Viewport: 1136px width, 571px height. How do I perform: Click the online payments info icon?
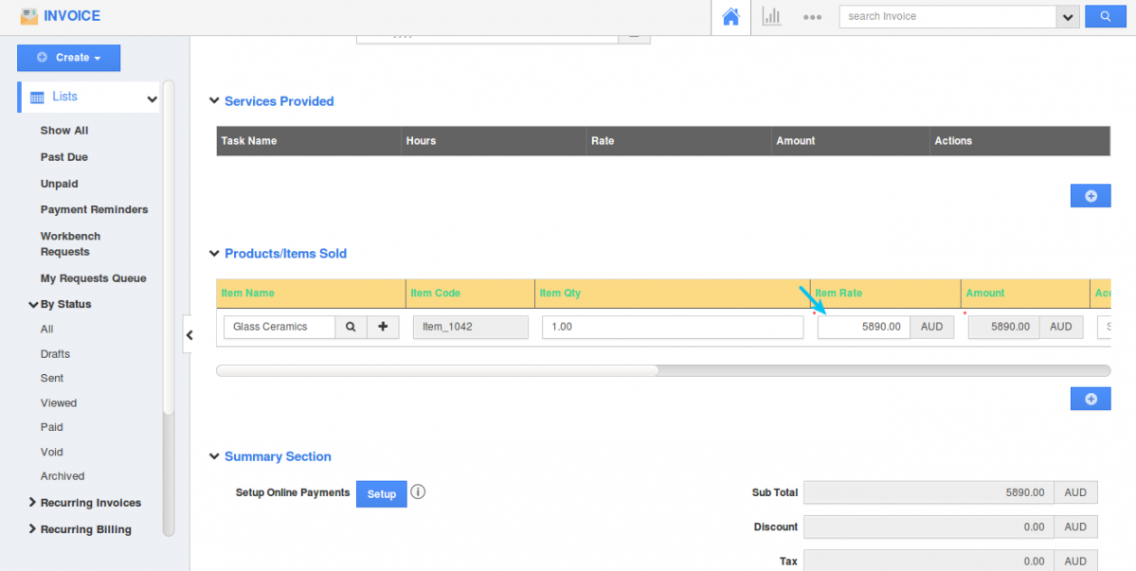pos(418,492)
